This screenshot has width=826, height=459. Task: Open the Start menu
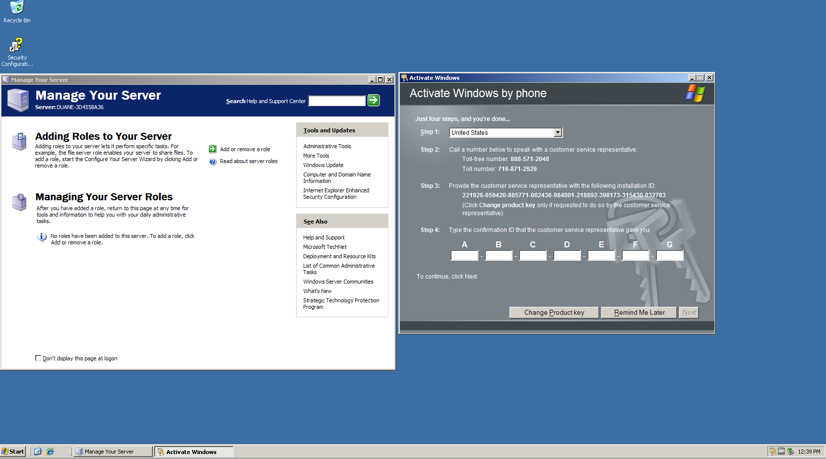12,451
